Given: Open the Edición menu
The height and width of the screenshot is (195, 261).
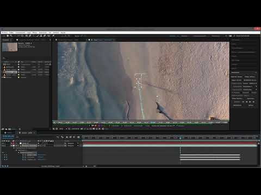Looking at the screenshot, I should tap(11, 32).
